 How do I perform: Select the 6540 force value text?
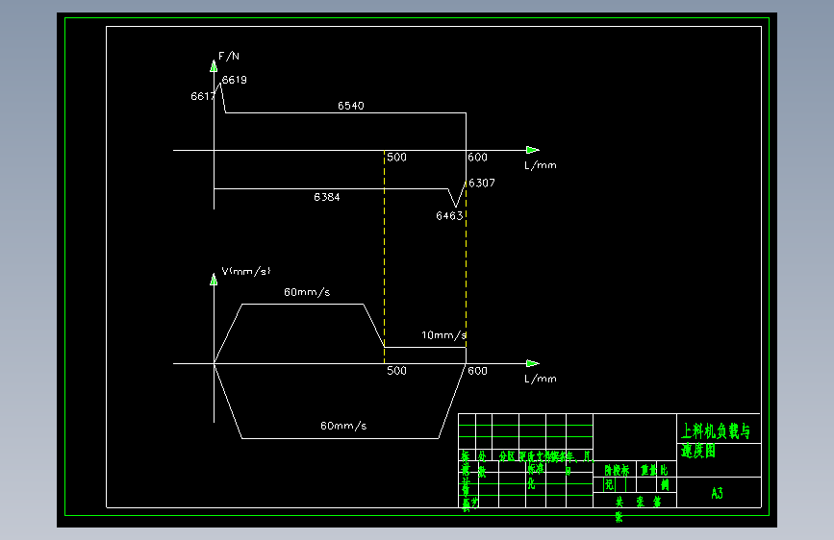coord(351,106)
